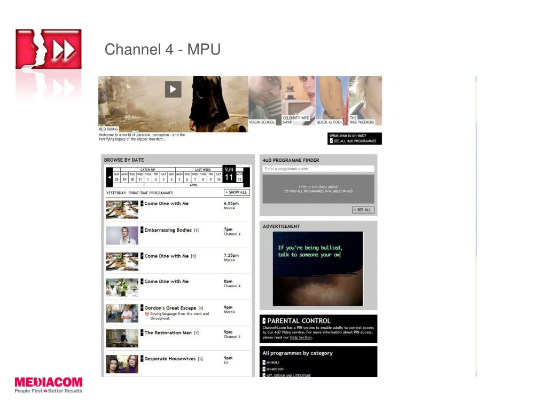Select Tue 30 in the date browser
This screenshot has width=547, height=410.
pyautogui.click(x=132, y=177)
